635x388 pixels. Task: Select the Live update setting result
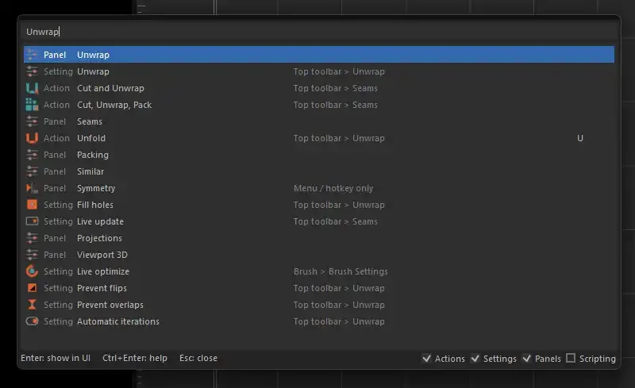click(x=319, y=221)
